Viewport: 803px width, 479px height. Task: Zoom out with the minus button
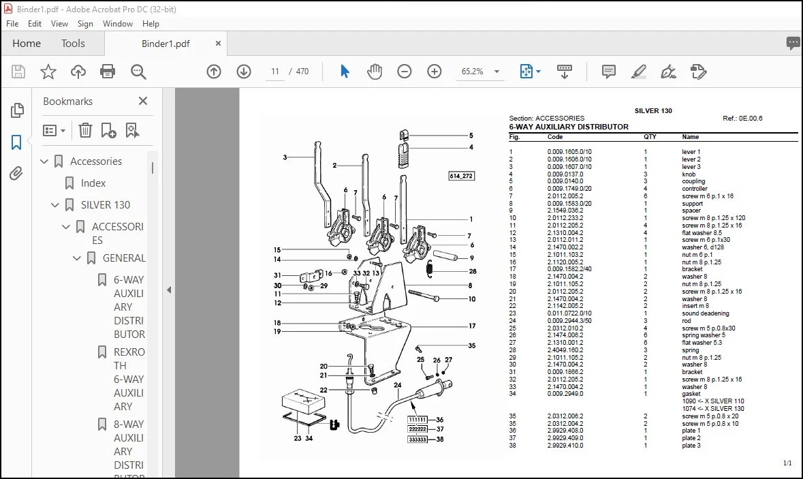tap(404, 72)
